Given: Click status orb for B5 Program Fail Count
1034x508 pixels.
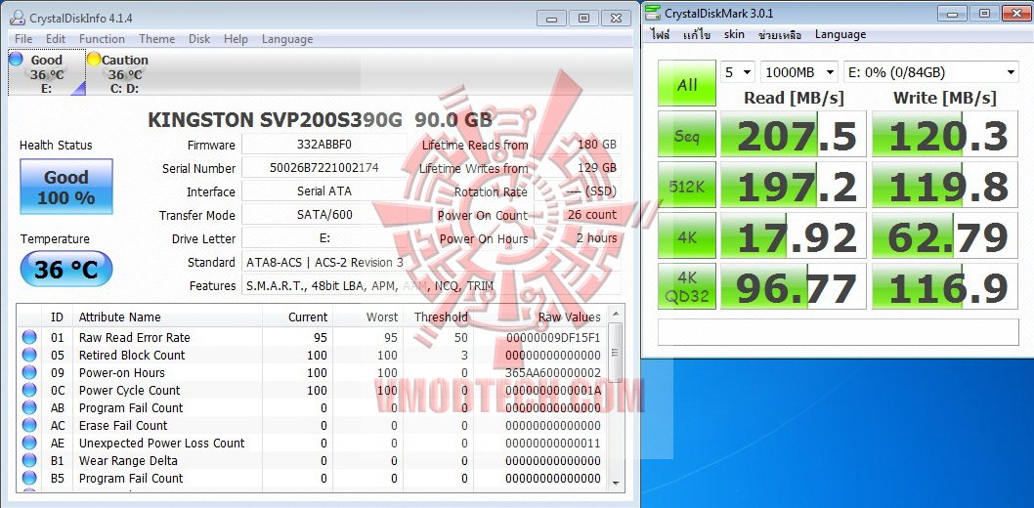Looking at the screenshot, I should pos(29,478).
